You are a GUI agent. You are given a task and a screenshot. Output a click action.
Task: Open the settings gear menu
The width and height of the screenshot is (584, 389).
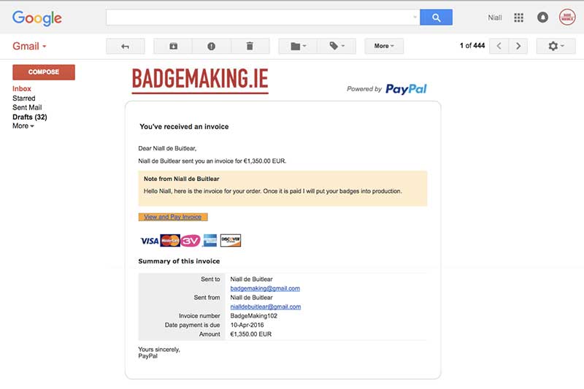(556, 46)
